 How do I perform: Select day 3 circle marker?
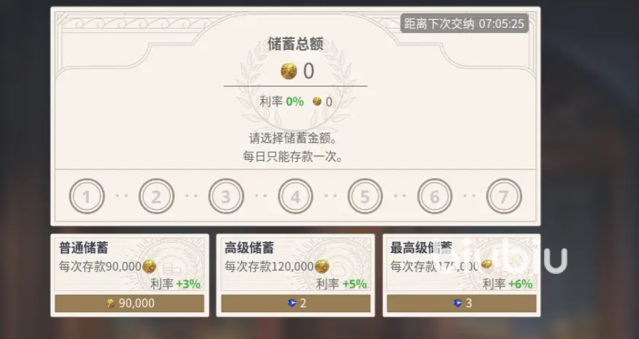[x=226, y=196]
